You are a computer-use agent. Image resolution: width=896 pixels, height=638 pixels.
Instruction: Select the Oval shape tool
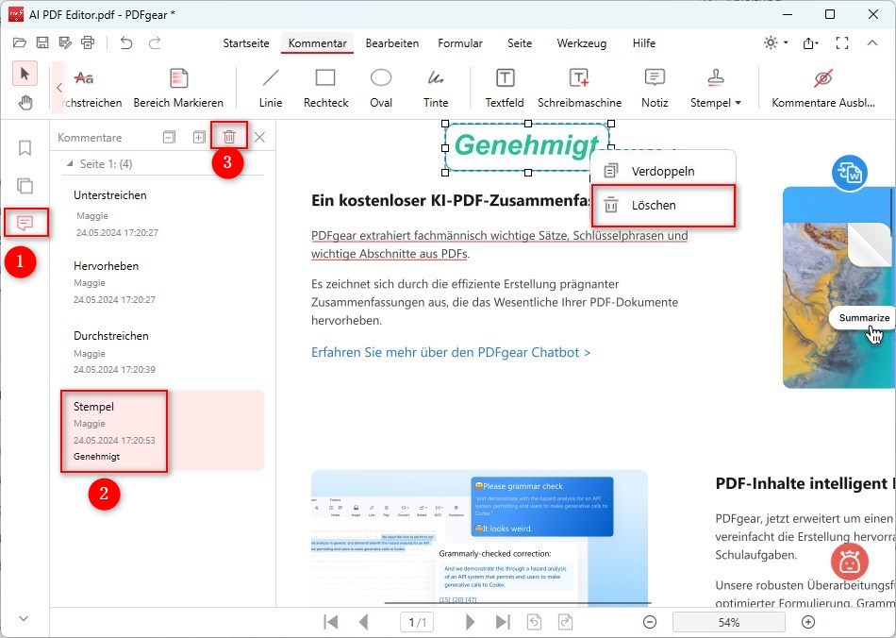(x=381, y=88)
